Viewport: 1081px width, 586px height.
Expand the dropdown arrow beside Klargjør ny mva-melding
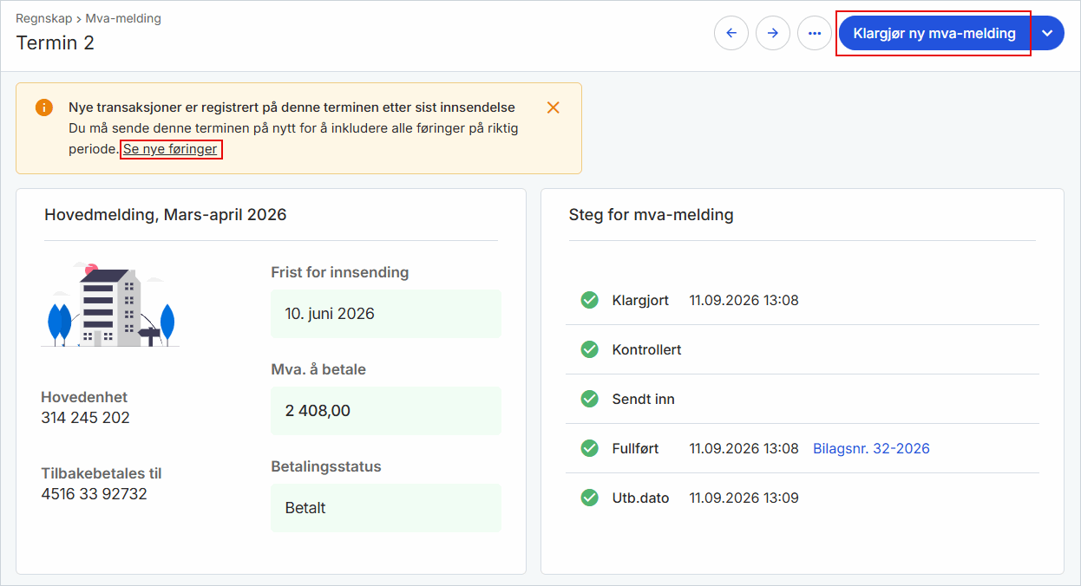point(1047,34)
